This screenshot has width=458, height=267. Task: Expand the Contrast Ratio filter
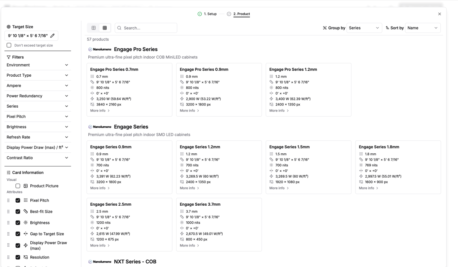[x=37, y=158]
